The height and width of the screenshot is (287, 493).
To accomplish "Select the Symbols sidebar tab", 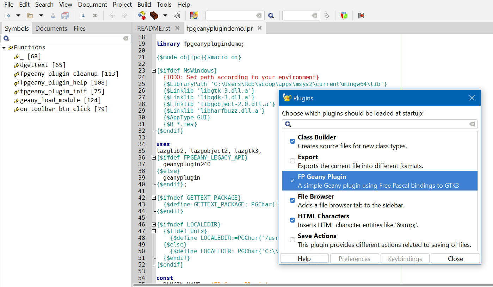I will [x=17, y=29].
